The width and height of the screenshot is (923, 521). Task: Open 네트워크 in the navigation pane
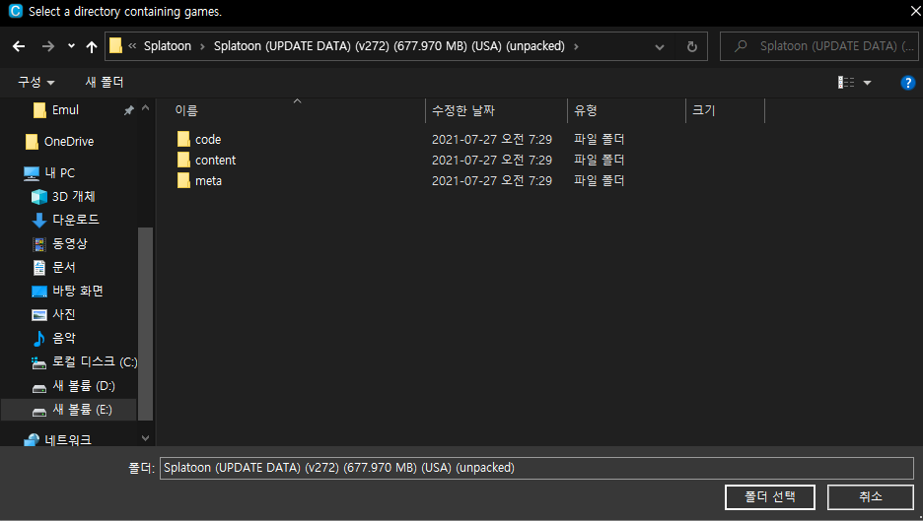click(68, 440)
